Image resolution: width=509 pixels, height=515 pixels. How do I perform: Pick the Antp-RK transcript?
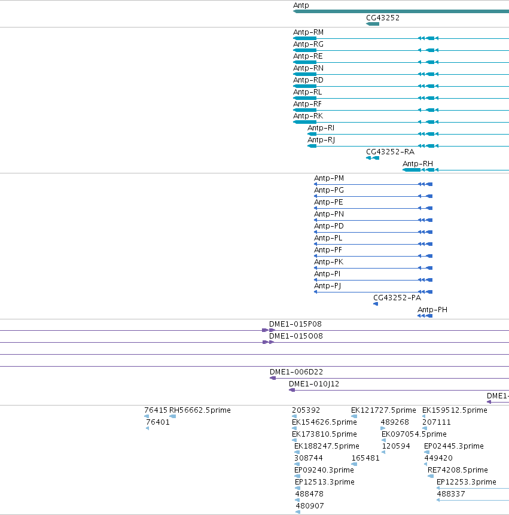pyautogui.click(x=308, y=116)
